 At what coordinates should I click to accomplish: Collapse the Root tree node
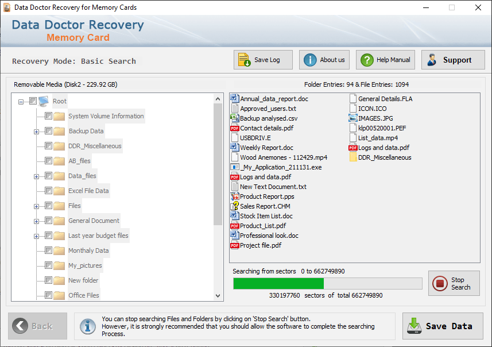pos(21,102)
